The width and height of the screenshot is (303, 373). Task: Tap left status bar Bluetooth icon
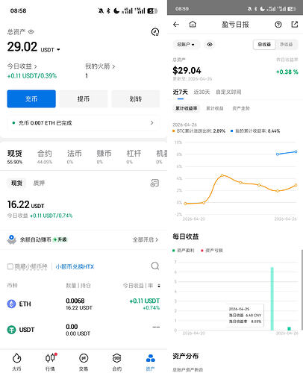pos(108,10)
